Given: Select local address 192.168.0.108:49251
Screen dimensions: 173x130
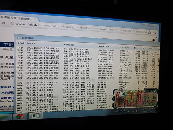Looking at the screenshot, I should click(43, 48).
